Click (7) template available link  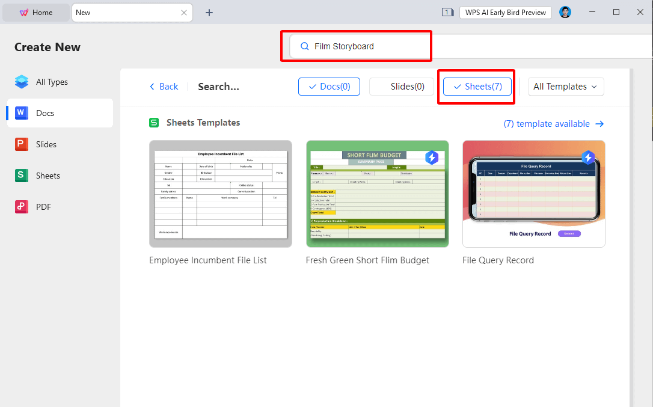click(553, 124)
